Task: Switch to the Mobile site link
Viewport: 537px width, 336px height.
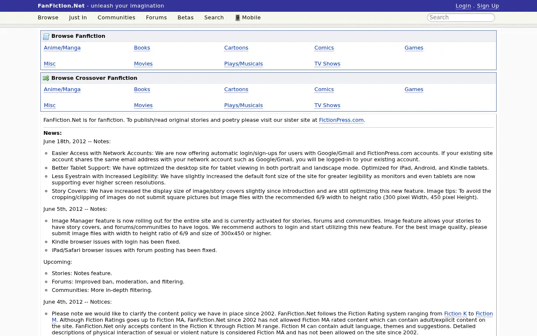Action: (x=251, y=18)
